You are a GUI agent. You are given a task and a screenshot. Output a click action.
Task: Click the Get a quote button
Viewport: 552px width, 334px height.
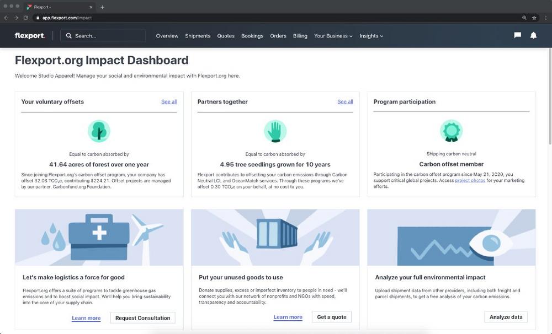(x=332, y=317)
